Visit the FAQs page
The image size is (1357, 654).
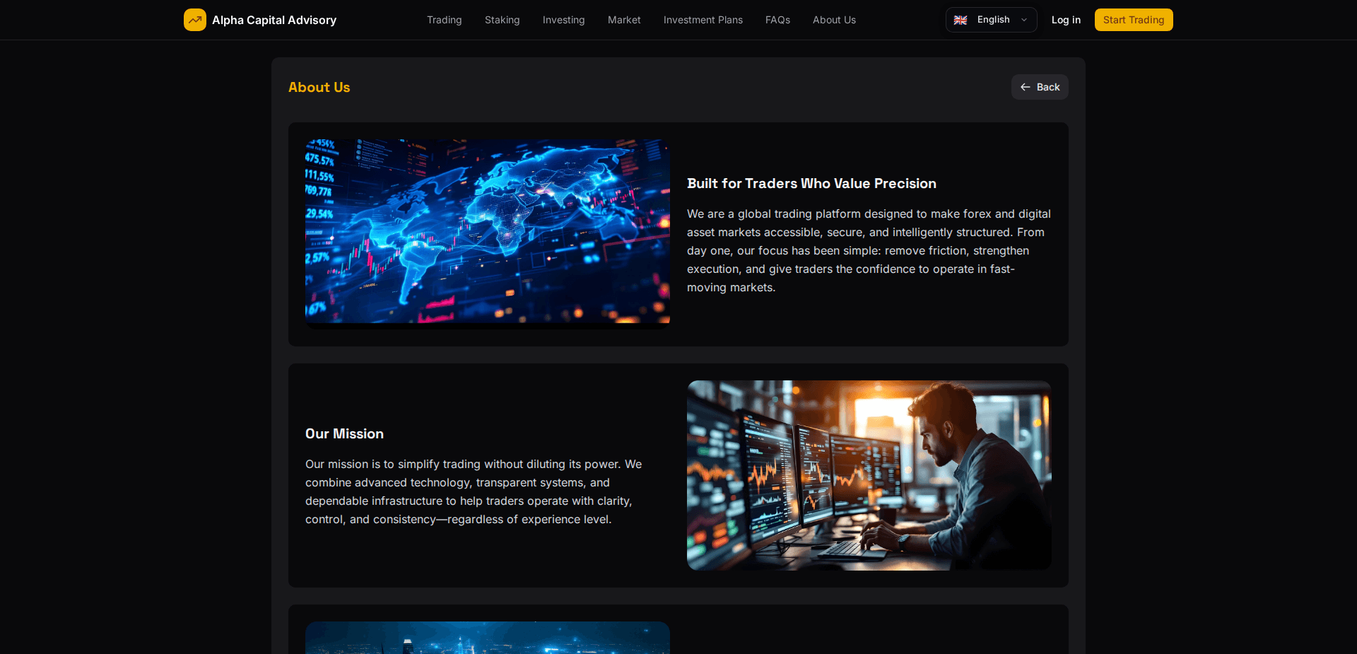777,20
